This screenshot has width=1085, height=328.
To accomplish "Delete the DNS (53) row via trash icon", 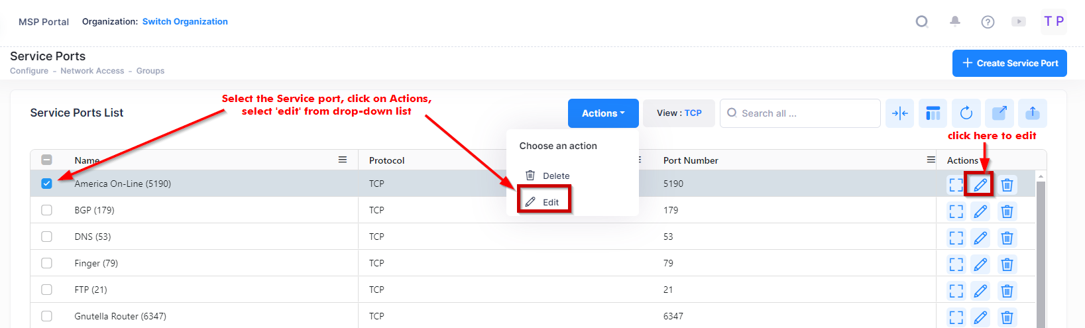I will click(x=1007, y=238).
